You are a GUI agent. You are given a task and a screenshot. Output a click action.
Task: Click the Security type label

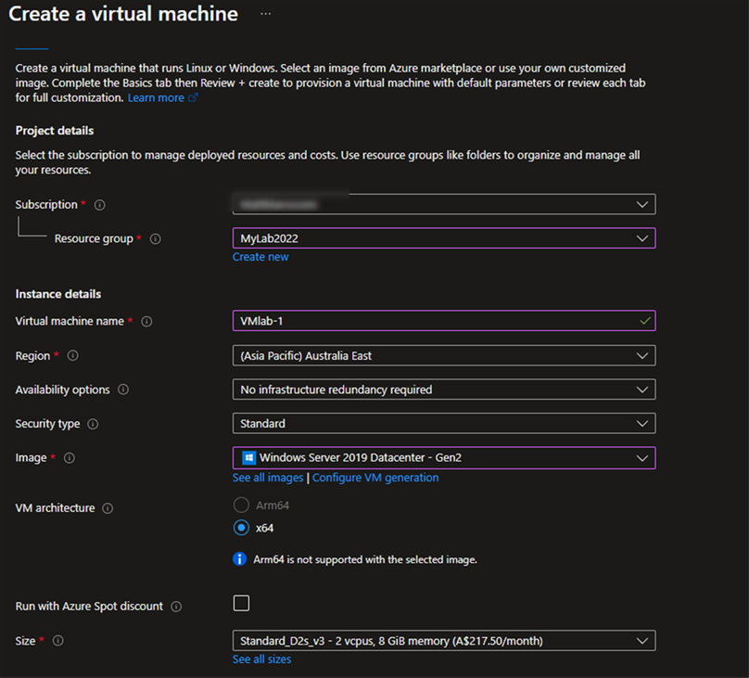click(48, 424)
